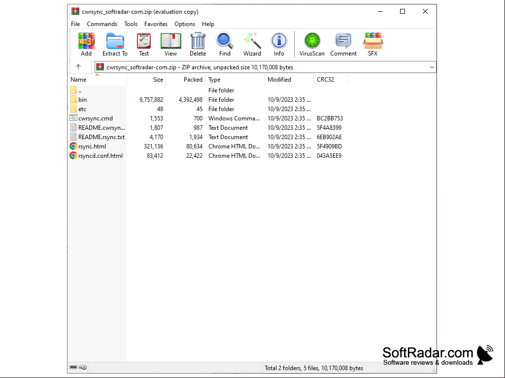Click the parent folder (..) icon

pos(73,90)
